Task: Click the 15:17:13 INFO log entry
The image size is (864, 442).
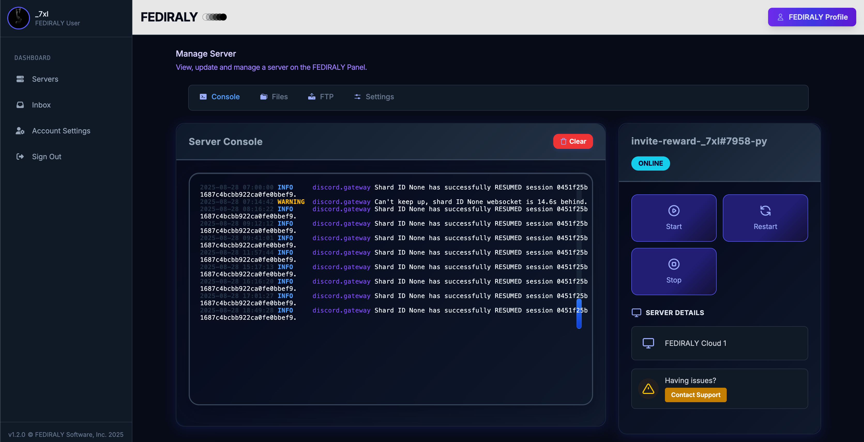Action: (x=394, y=270)
